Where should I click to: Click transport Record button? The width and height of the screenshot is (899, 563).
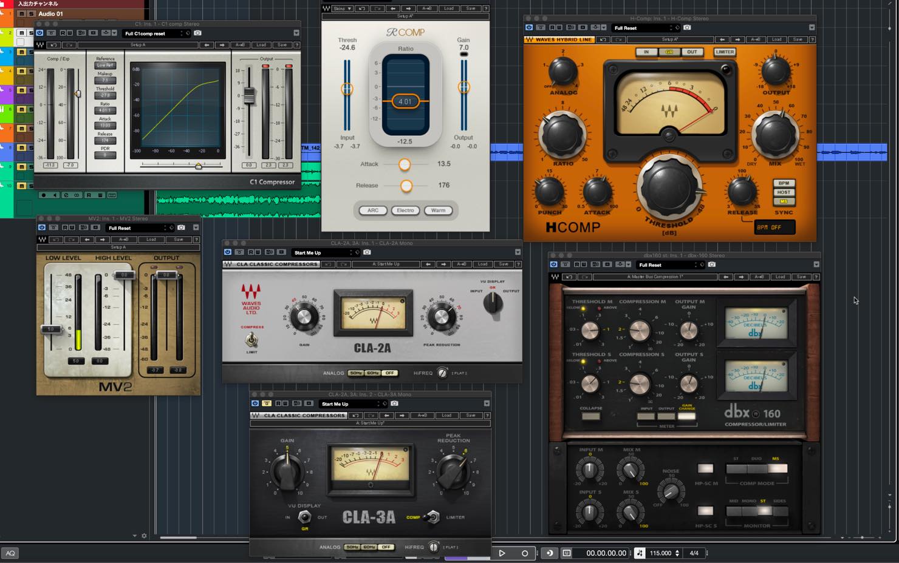tap(525, 553)
